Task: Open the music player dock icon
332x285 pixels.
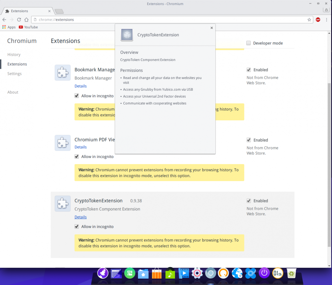Action: (170, 273)
